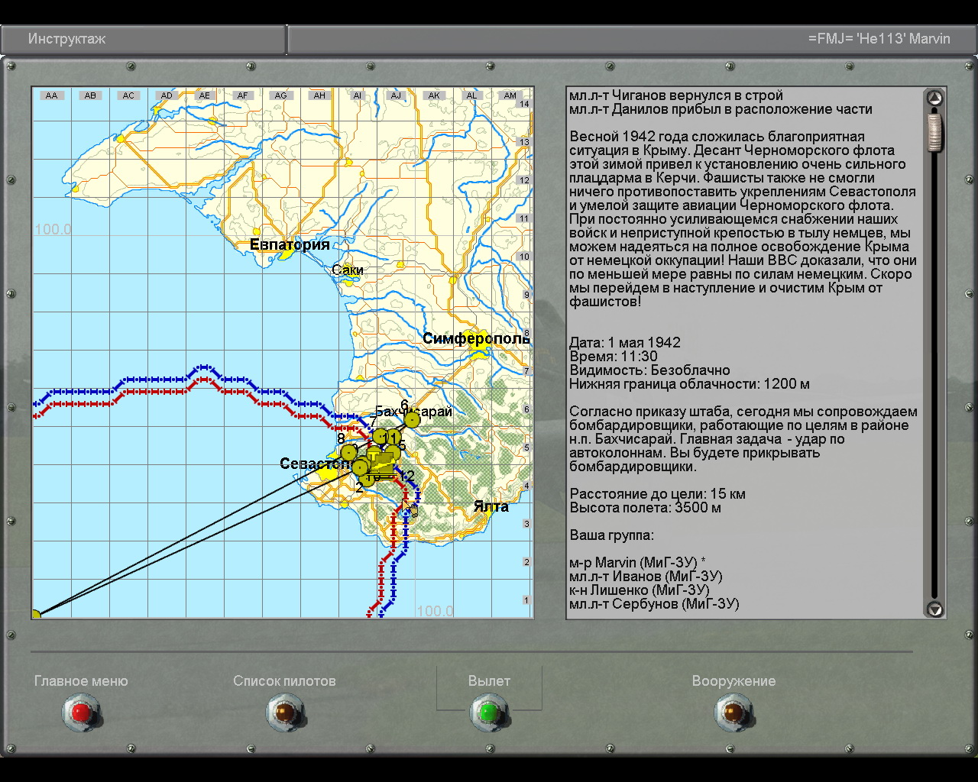Screen dimensions: 978x782
Task: Click map grid column header AI
Action: (x=358, y=95)
